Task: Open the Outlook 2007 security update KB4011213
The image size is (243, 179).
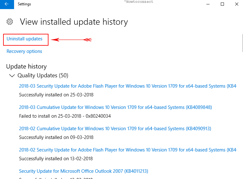Action: (x=84, y=171)
